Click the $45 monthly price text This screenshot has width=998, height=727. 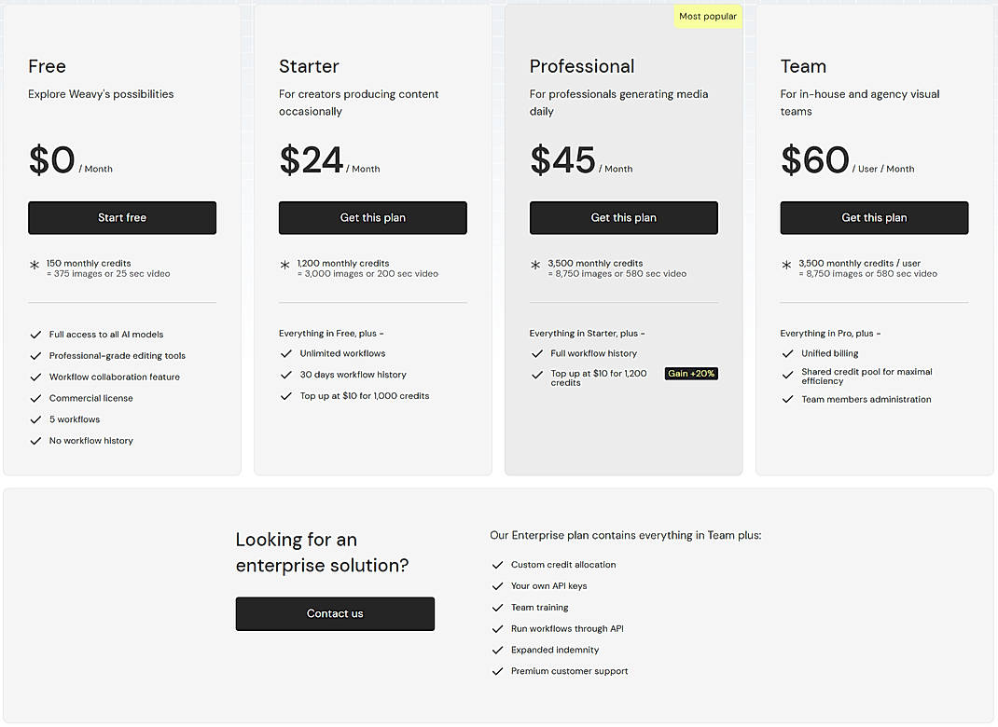tap(563, 160)
